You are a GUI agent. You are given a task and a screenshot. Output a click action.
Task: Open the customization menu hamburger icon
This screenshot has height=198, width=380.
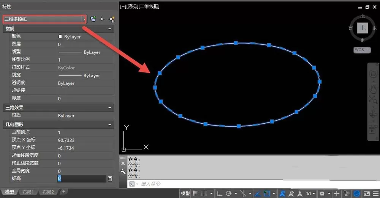[x=376, y=193]
